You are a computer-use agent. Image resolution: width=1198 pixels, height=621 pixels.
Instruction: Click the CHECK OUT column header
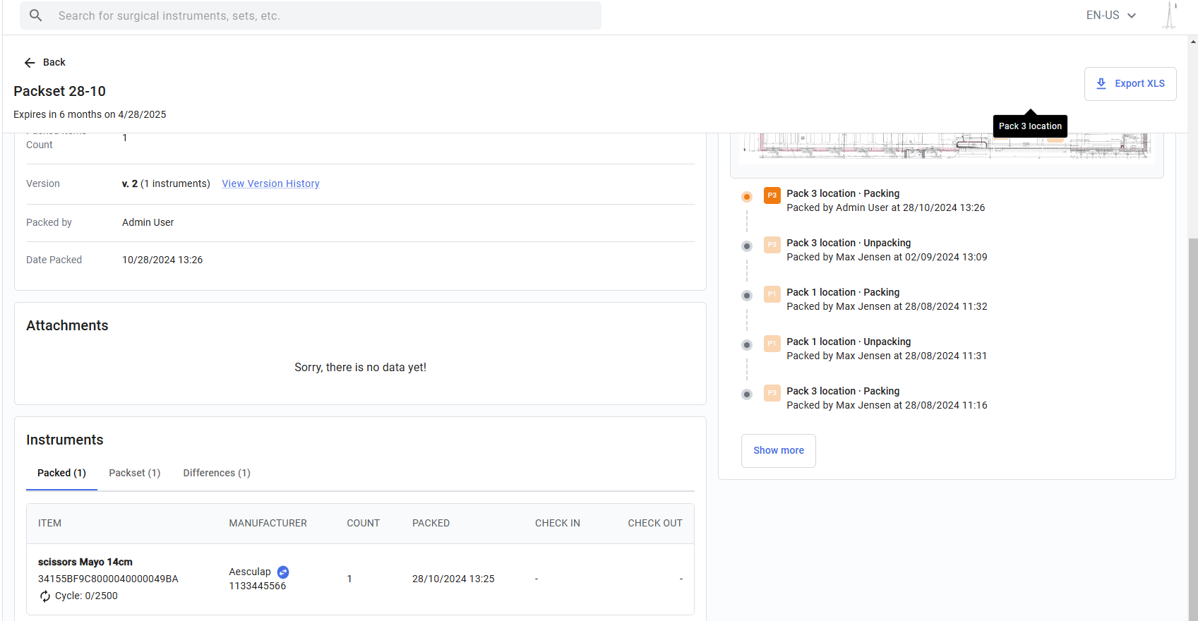click(x=654, y=524)
